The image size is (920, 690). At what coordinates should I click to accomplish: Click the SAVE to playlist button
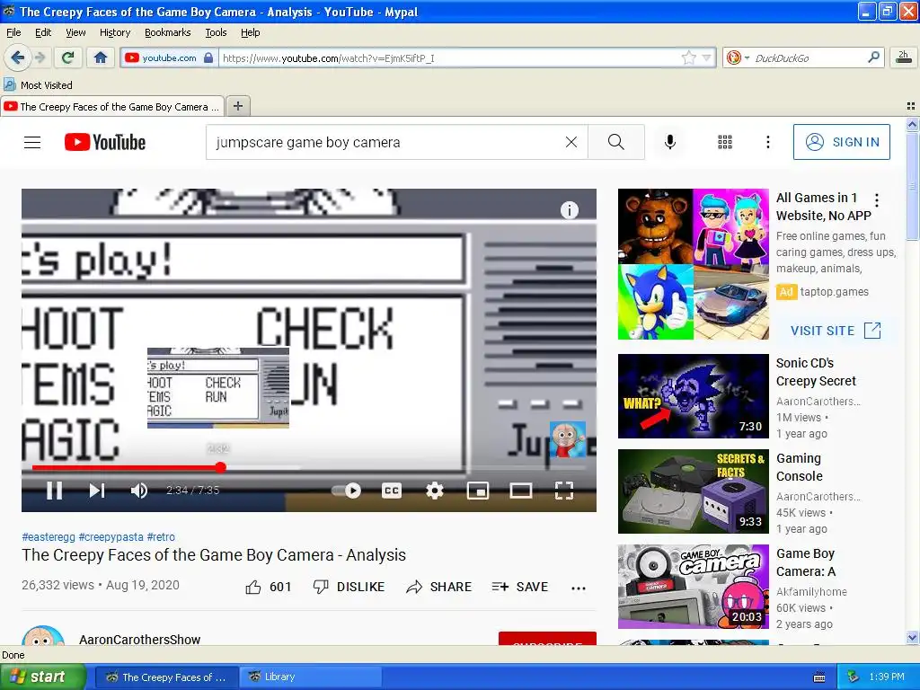click(520, 587)
